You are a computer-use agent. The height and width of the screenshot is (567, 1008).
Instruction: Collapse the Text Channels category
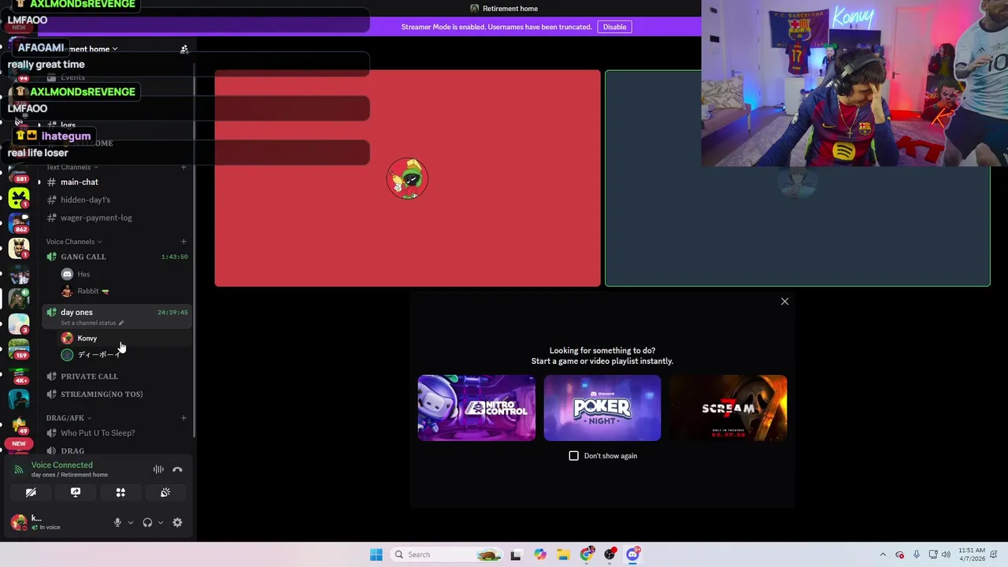[x=72, y=167]
